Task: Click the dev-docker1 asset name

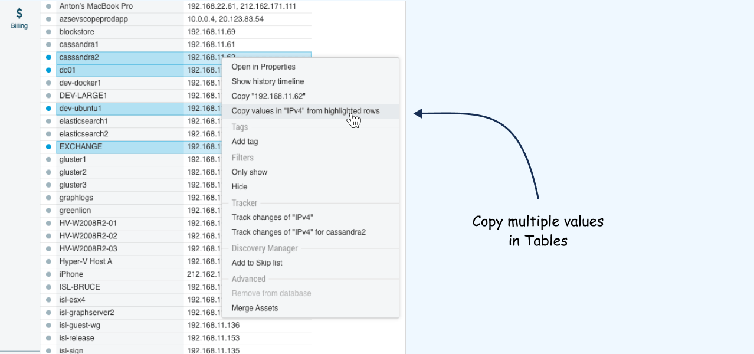Action: click(x=80, y=83)
